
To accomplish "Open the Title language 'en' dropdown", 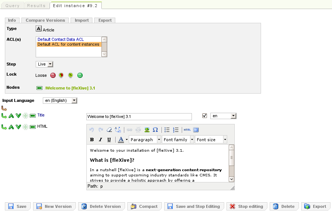I will 223,116.
